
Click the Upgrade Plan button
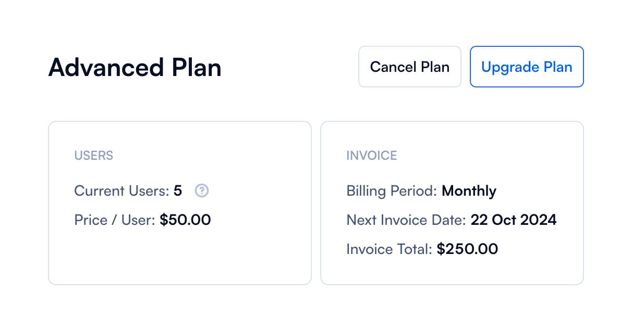tap(527, 67)
